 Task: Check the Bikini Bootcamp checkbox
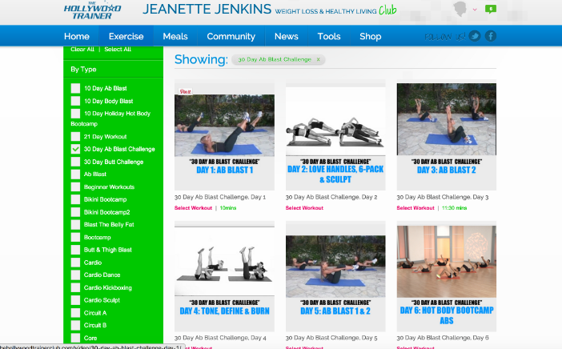tap(75, 199)
